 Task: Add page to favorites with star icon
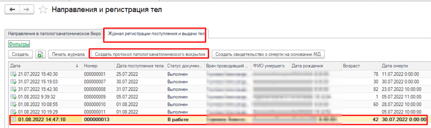[43, 10]
